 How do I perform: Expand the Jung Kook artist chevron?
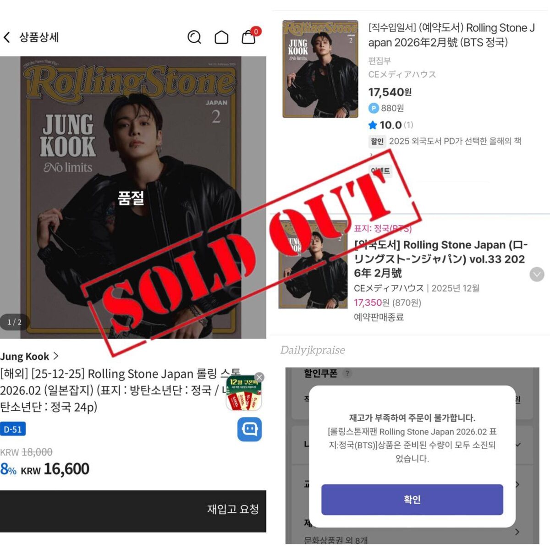(56, 356)
